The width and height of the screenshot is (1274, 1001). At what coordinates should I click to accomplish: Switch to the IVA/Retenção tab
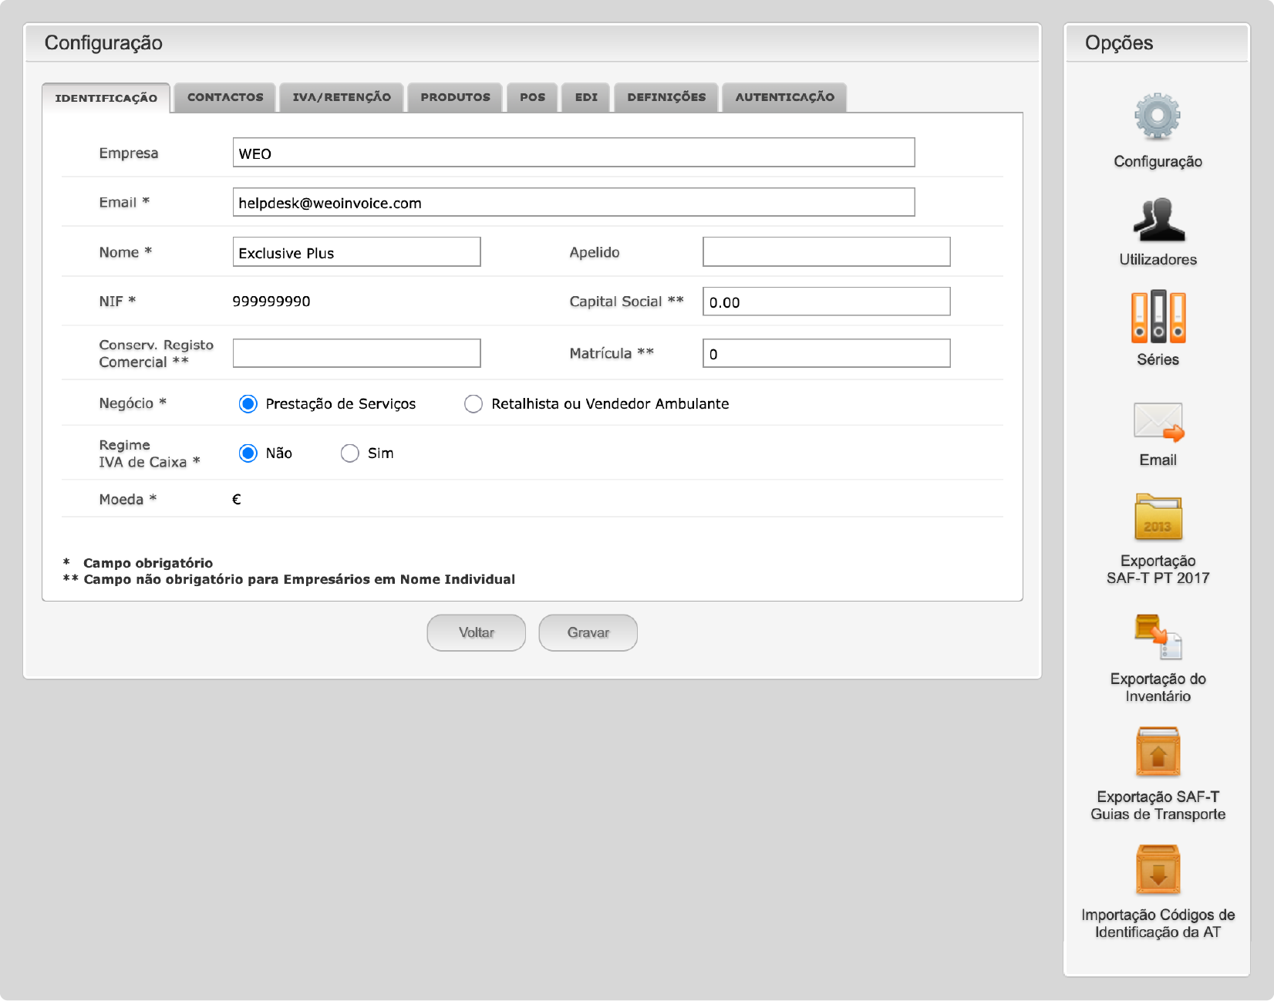tap(342, 97)
